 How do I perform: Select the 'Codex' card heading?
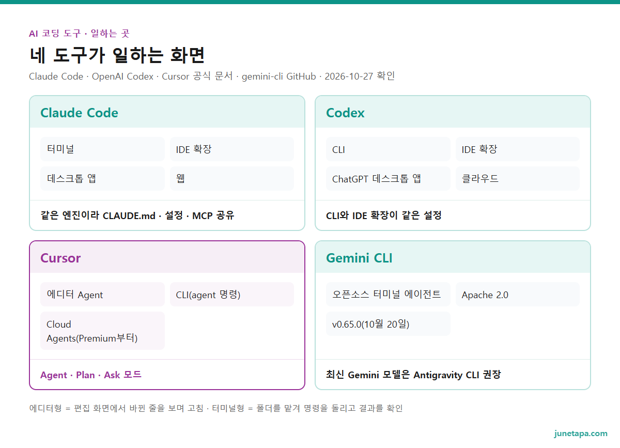pos(345,113)
